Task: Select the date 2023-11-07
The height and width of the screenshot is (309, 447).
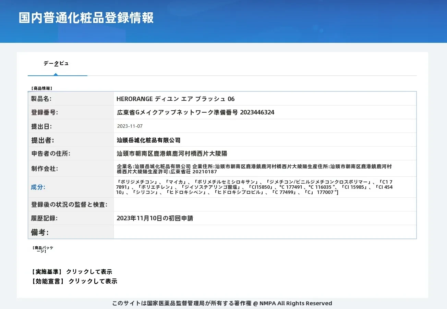Action: (130, 126)
